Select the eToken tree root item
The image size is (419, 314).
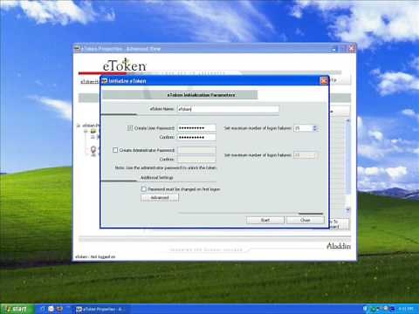click(x=91, y=126)
